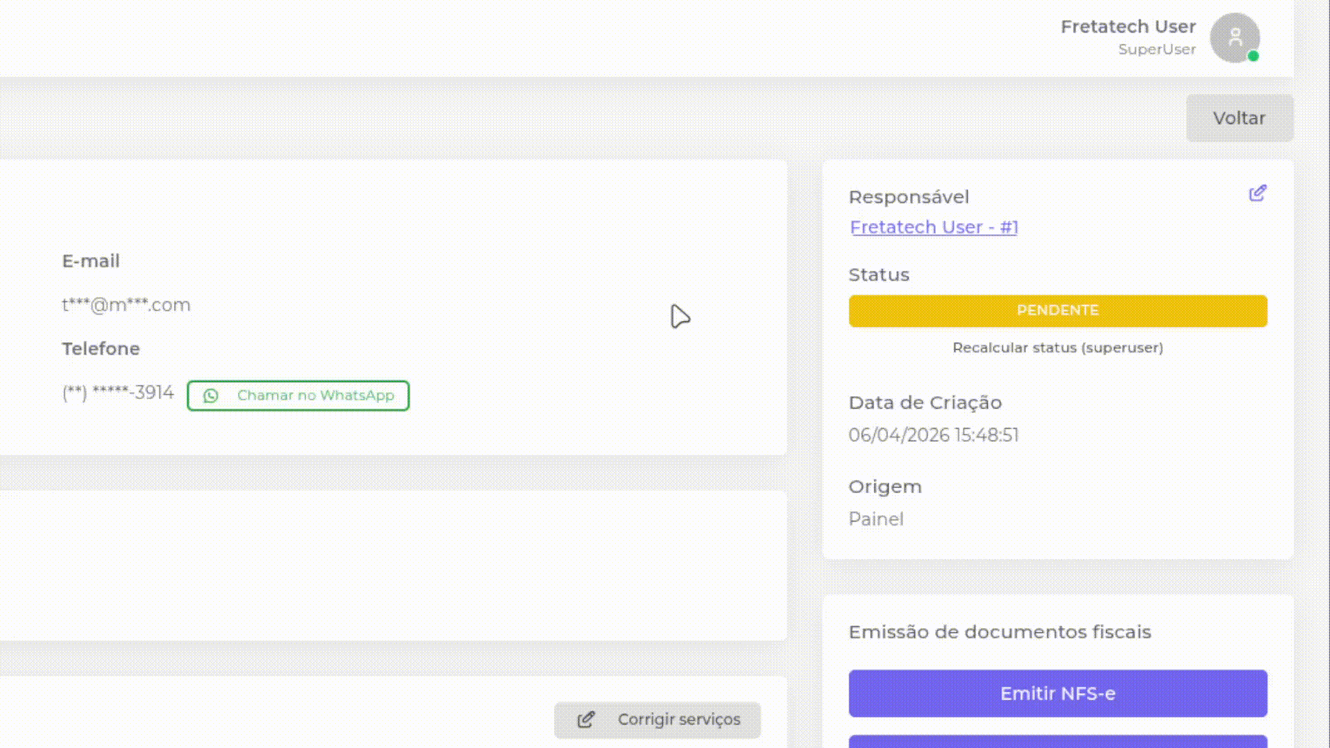Click the Emissão de documentos fiscais heading
This screenshot has width=1330, height=748.
(x=1000, y=632)
